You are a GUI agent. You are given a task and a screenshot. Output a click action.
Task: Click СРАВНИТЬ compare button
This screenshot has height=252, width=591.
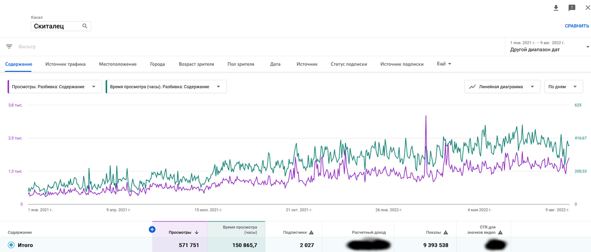[x=577, y=26]
